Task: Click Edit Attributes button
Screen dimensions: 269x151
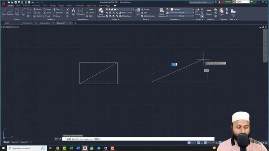Action: [x=148, y=16]
